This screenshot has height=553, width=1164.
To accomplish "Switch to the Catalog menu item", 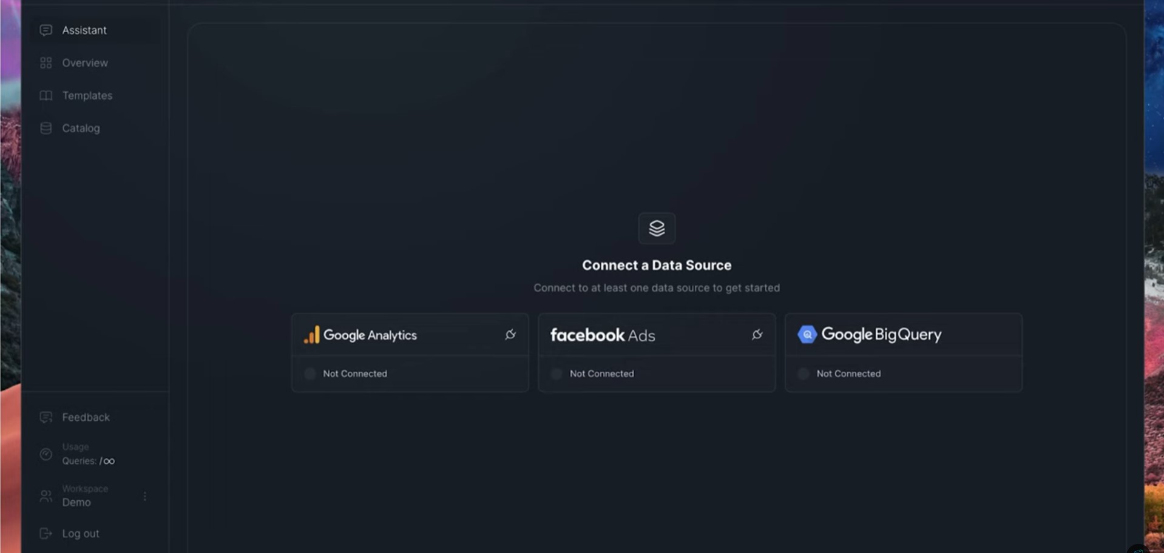I will [81, 129].
